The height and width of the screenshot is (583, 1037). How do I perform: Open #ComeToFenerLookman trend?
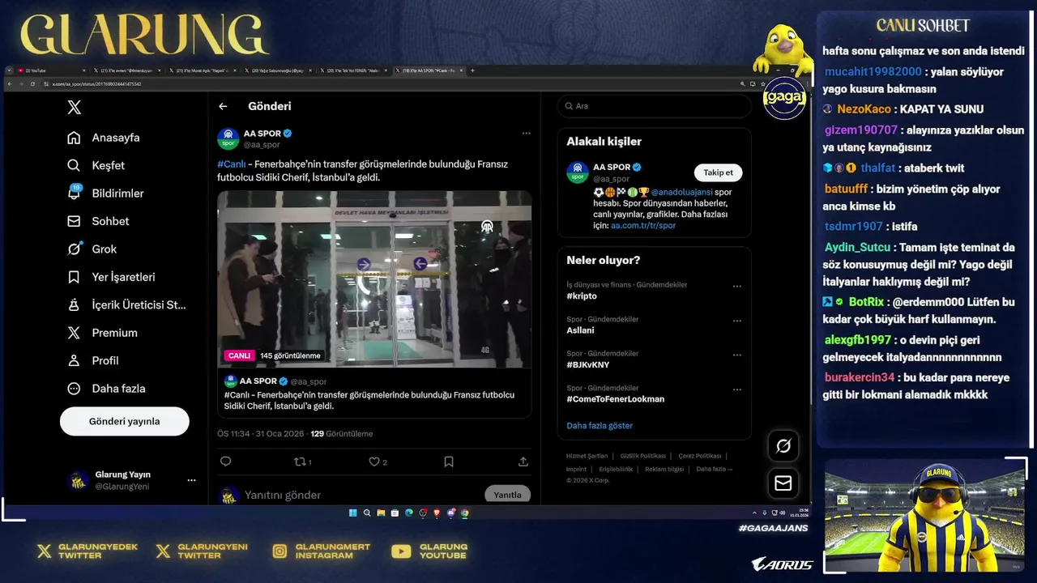[x=615, y=399]
